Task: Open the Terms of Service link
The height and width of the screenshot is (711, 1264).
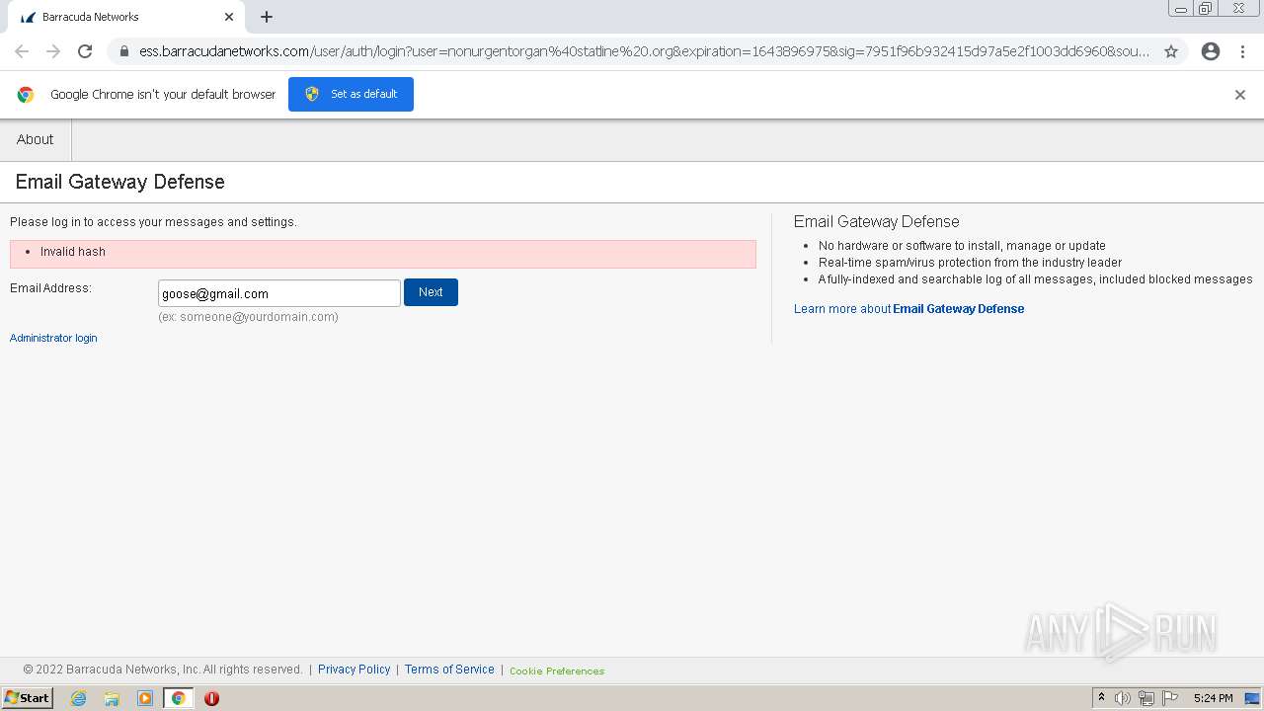Action: 449,670
